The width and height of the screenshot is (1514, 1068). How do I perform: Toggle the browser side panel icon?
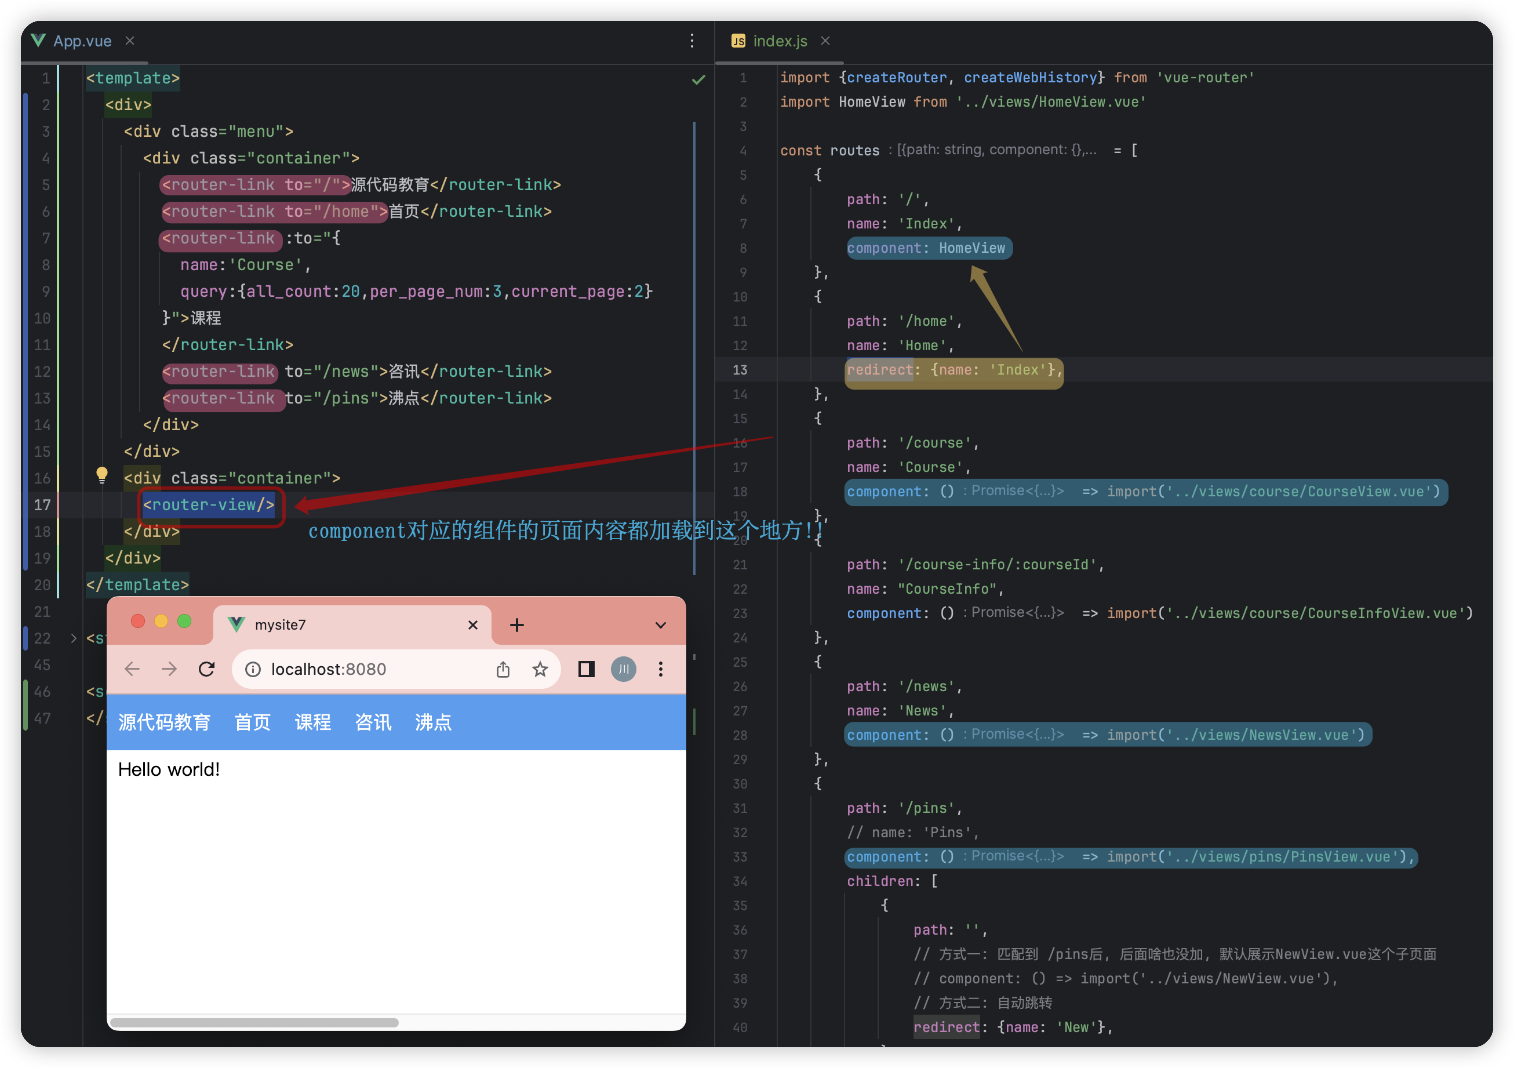[586, 669]
